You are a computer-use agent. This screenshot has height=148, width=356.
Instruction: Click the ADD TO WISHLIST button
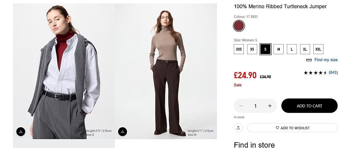pyautogui.click(x=292, y=128)
